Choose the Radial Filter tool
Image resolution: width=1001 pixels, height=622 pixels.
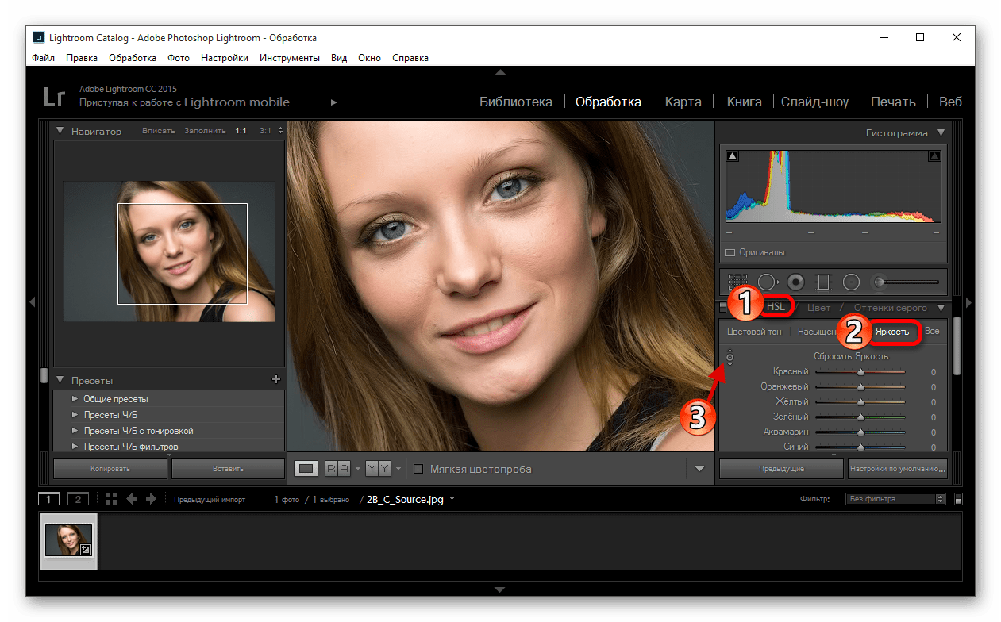click(851, 282)
